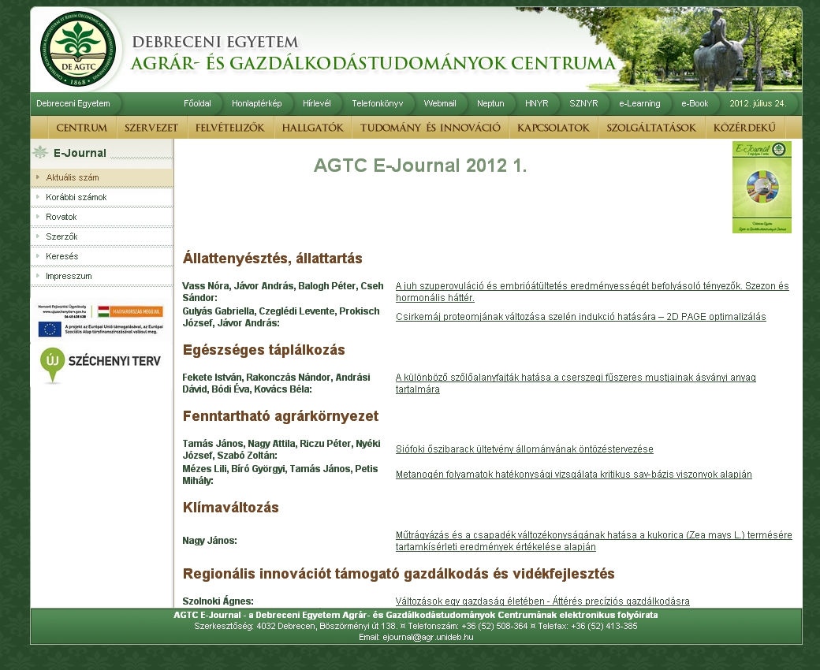Open TUDOMÁNY ÉS INNOVÁCIÓ menu
Screen dimensions: 820x670
(x=430, y=128)
